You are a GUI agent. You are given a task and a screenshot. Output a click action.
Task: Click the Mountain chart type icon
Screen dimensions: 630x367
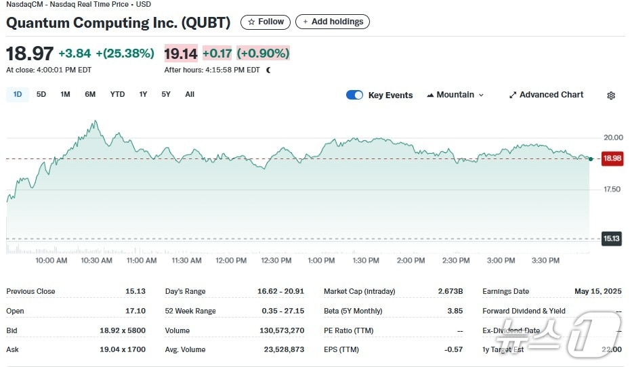(430, 95)
